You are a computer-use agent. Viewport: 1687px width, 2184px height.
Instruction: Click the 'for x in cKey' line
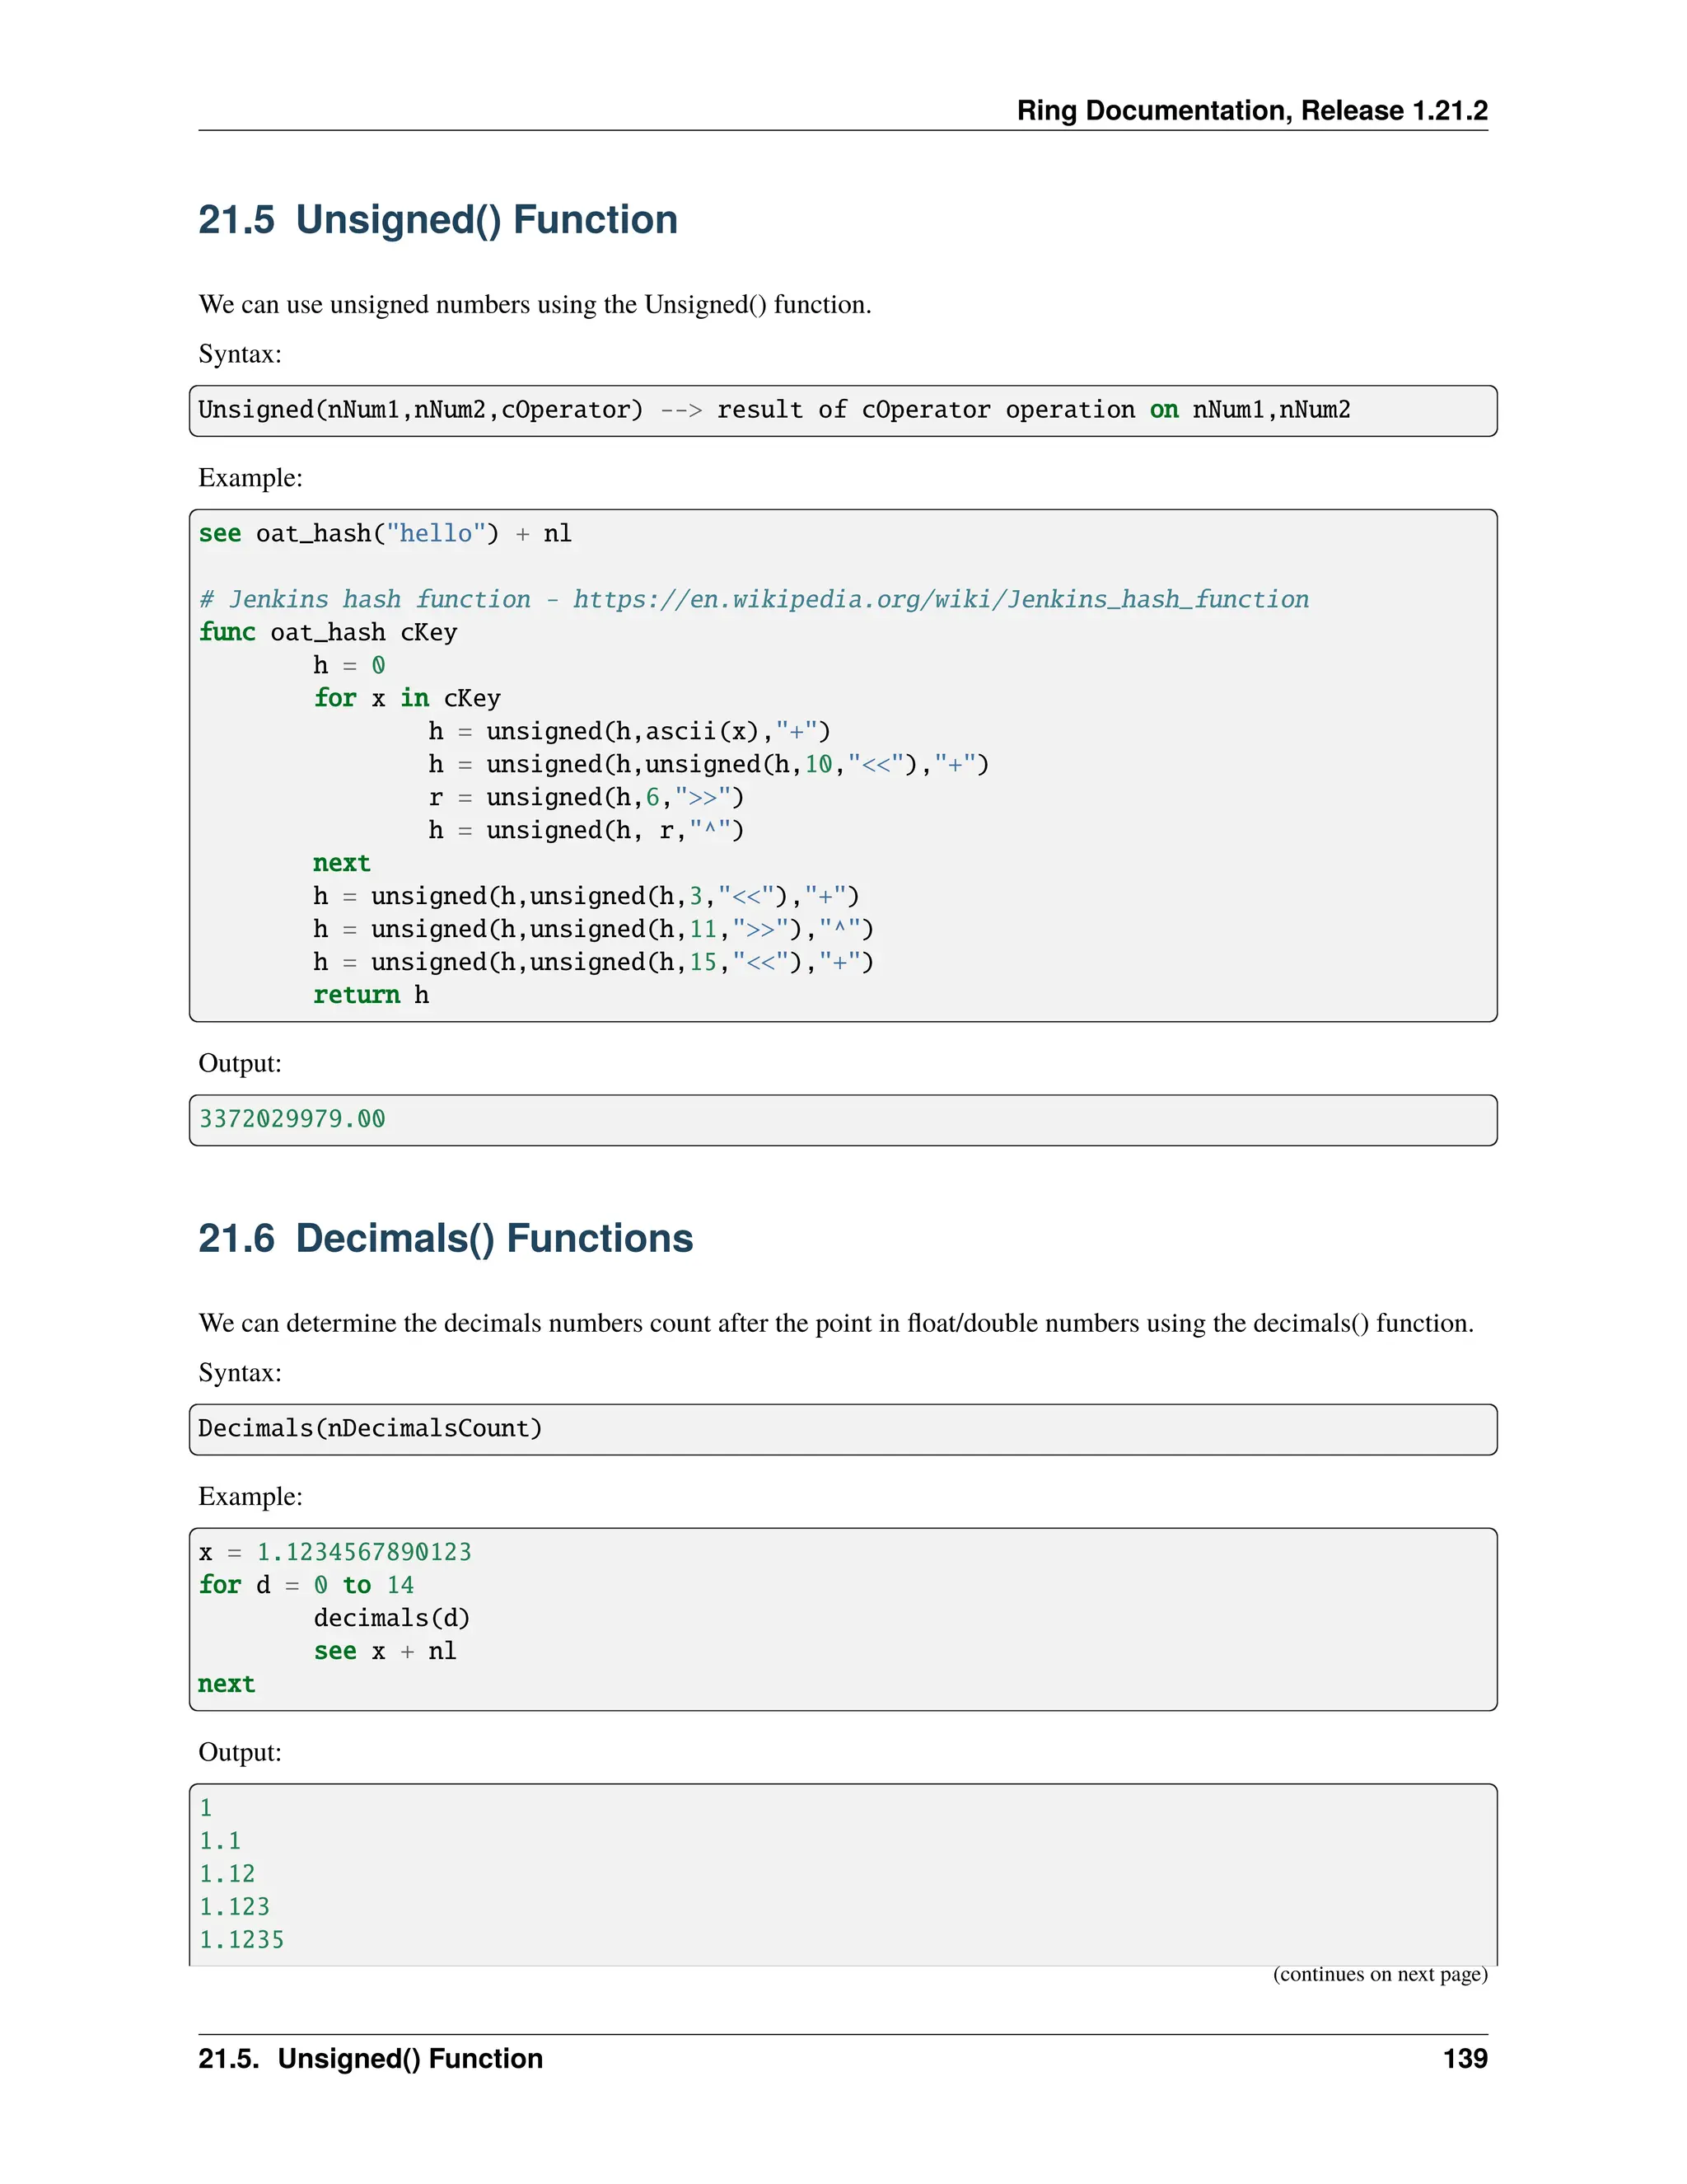(406, 698)
